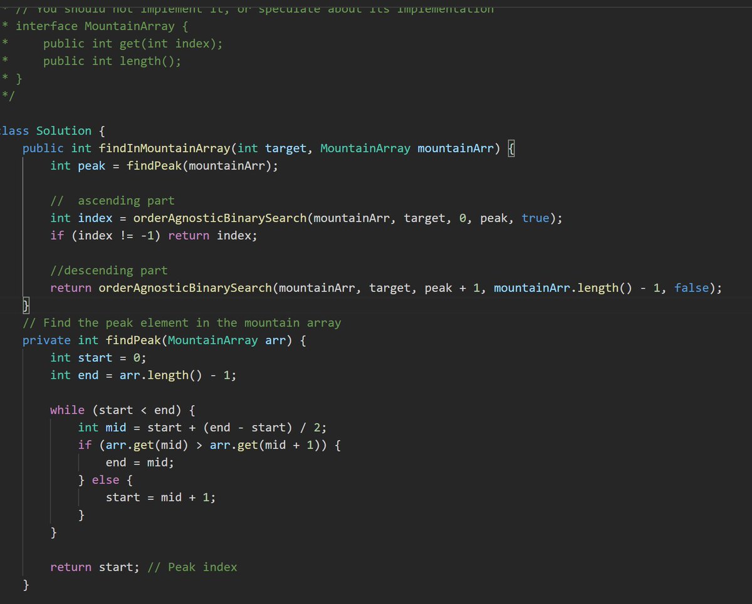
Task: Click the 'public int get(int index);' line
Action: (x=133, y=44)
